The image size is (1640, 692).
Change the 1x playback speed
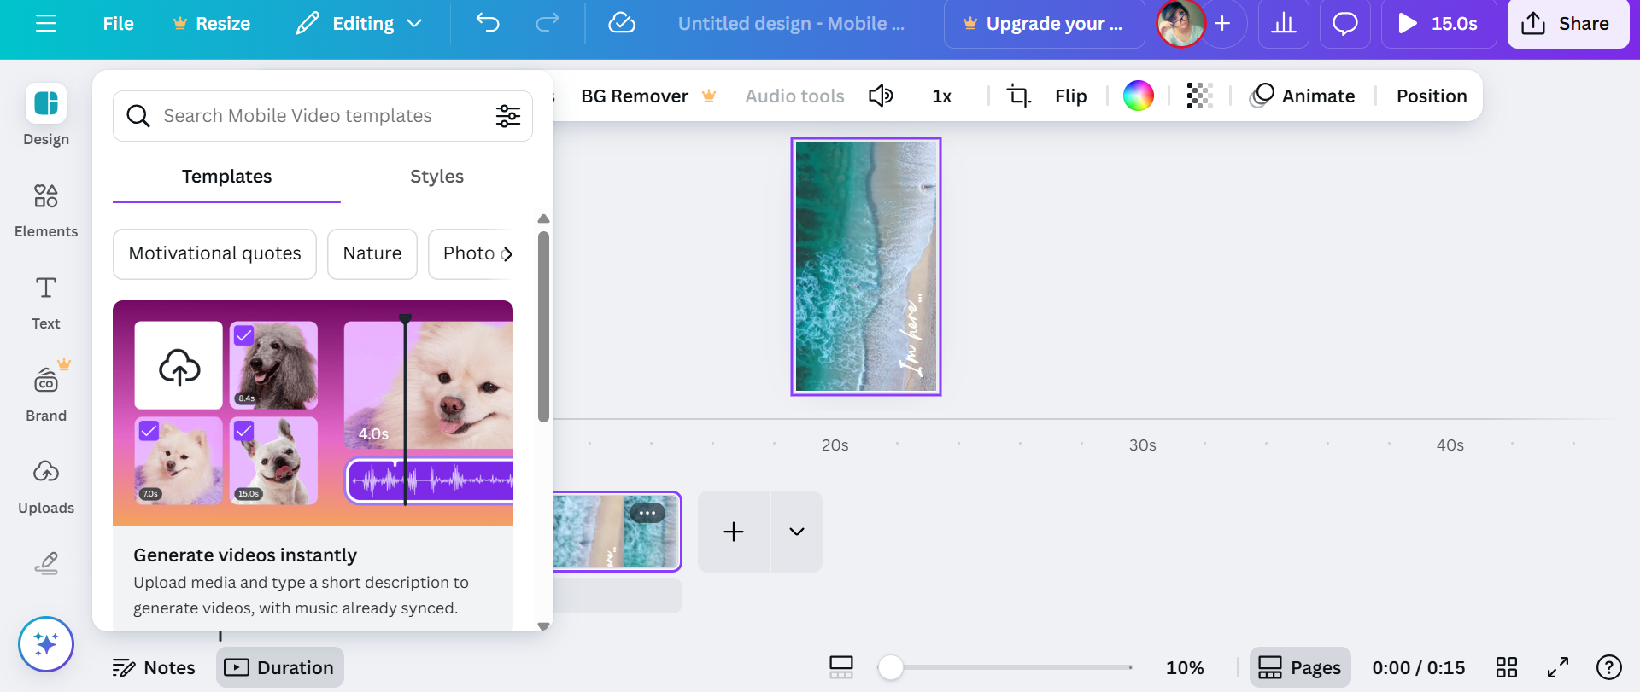coord(941,96)
